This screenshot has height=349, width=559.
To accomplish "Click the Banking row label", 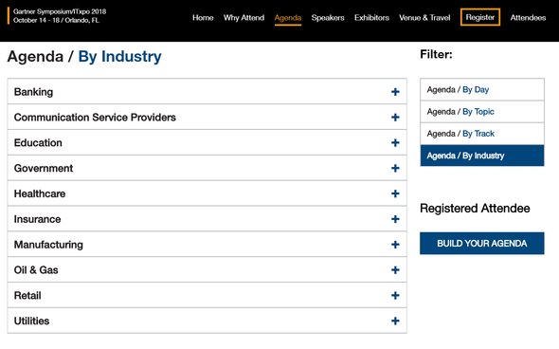I will (x=33, y=92).
